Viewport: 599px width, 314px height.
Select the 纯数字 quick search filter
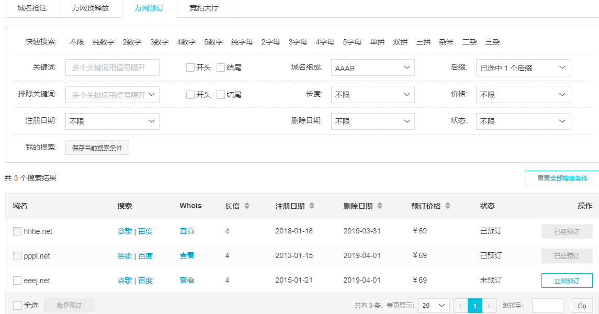(x=104, y=42)
